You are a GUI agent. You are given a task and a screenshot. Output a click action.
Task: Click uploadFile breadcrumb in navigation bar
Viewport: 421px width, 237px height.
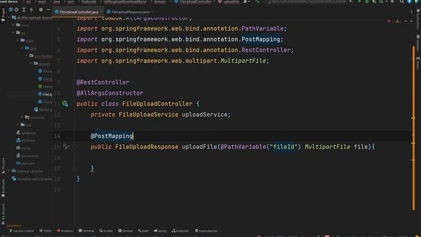pos(229,1)
